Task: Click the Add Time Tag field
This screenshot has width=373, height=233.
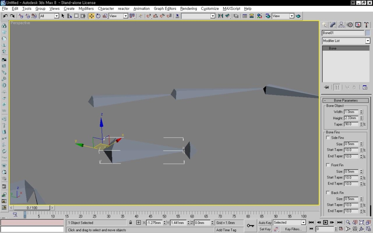Action: click(229, 230)
